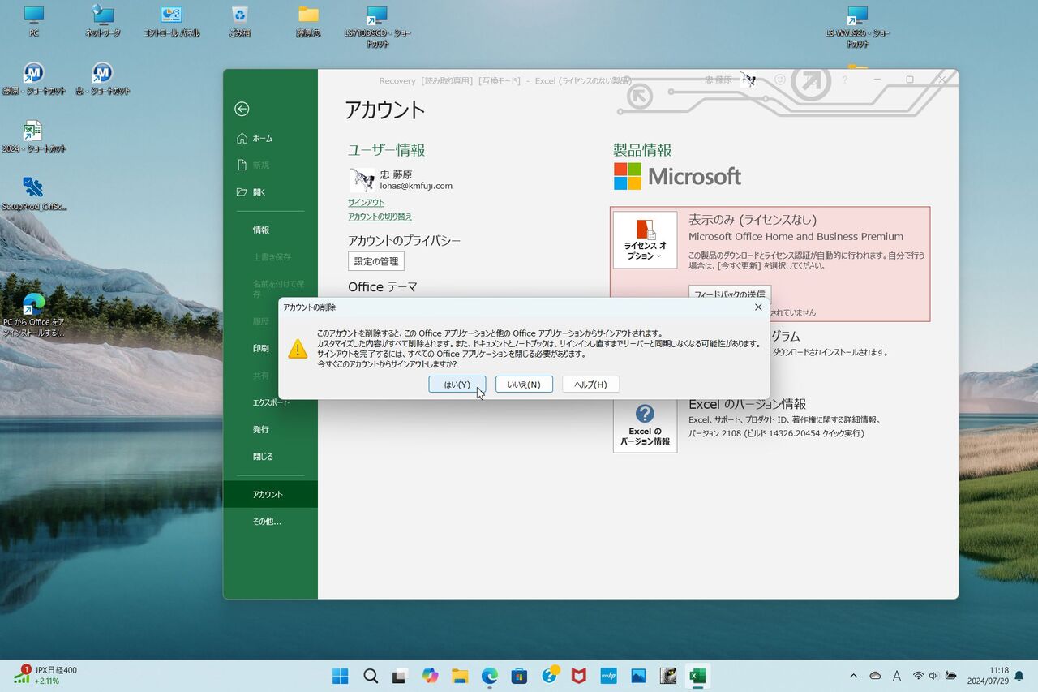This screenshot has width=1038, height=692.
Task: Launch Copilot from the taskbar
Action: pyautogui.click(x=430, y=676)
